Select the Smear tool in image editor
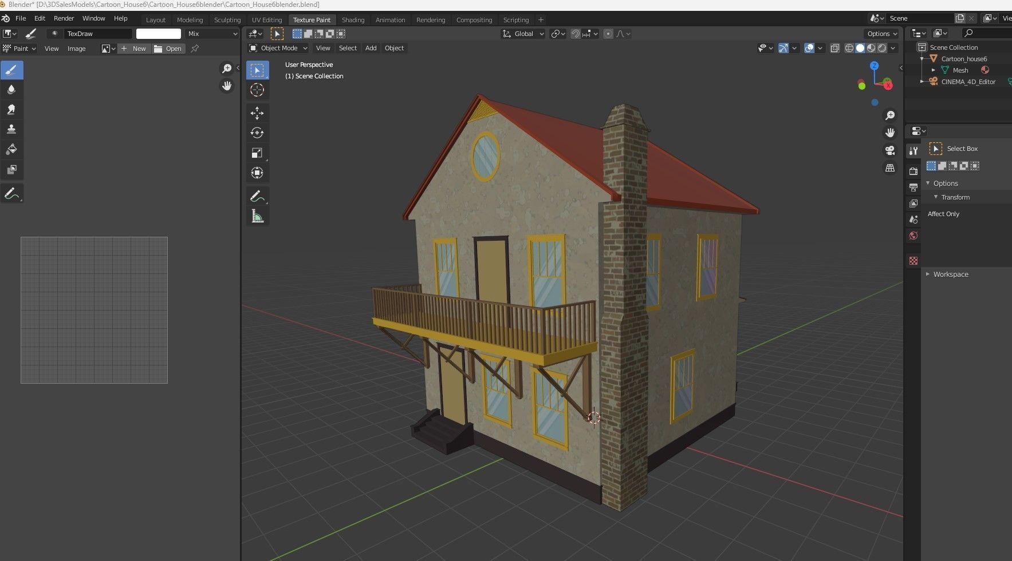1012x561 pixels. 11,110
